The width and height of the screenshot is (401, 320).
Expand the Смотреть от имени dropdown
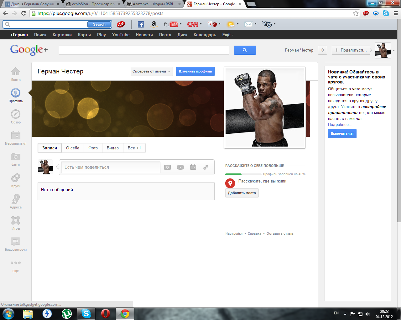[x=152, y=71]
